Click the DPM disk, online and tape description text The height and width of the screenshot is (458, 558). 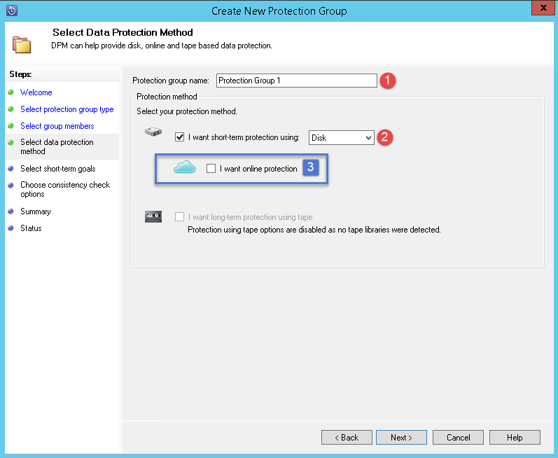162,46
